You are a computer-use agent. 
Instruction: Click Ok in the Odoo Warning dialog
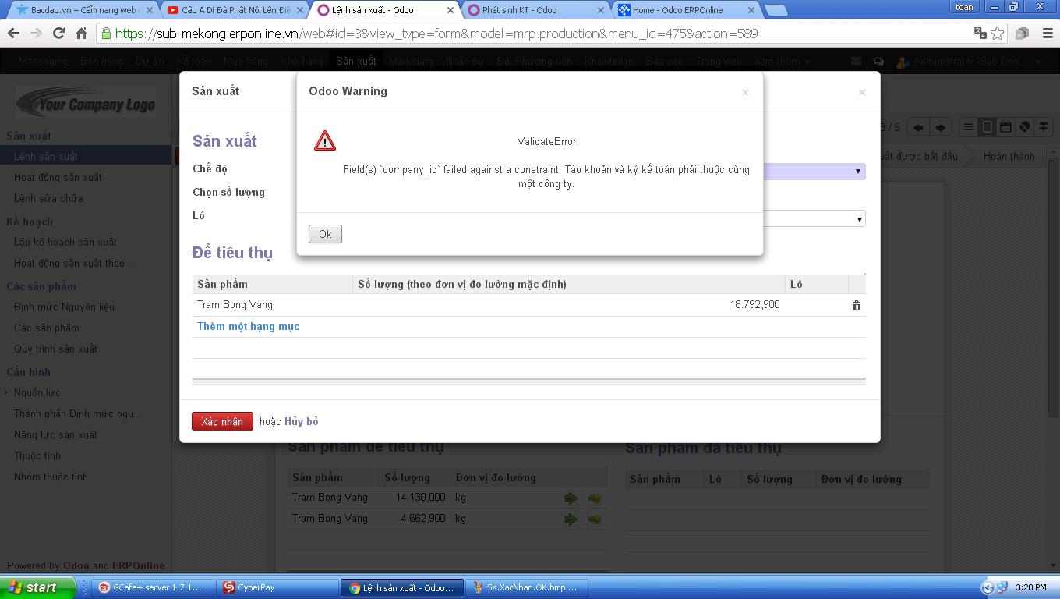click(325, 234)
